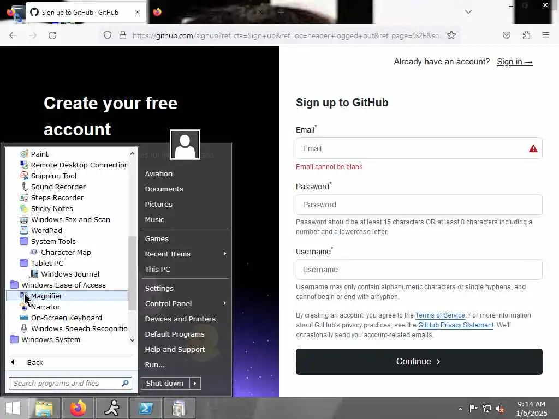Collapse the Tablet PC folder

click(x=41, y=263)
